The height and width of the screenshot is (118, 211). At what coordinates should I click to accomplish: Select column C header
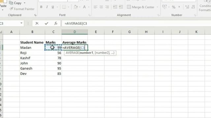53,32
